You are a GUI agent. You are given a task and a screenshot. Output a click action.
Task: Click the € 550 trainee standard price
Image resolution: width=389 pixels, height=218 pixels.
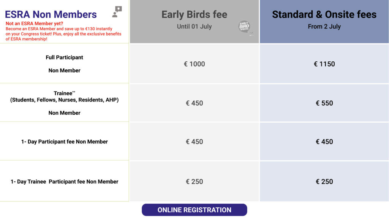point(324,103)
